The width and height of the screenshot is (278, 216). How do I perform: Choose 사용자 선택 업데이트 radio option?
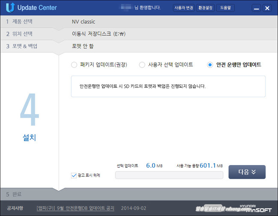[x=142, y=65]
